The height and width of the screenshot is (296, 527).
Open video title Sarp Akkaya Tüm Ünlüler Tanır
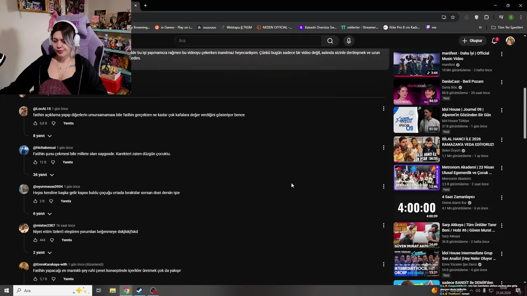point(469,228)
